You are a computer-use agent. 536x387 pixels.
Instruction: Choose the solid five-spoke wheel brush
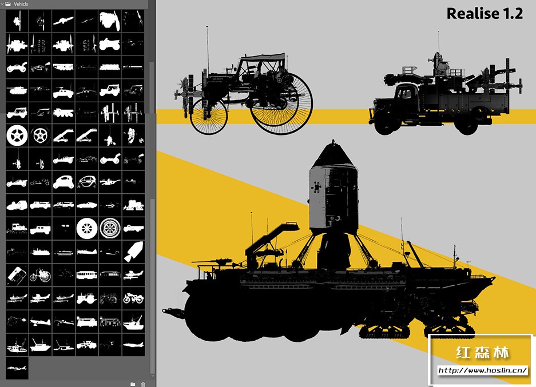(x=17, y=135)
